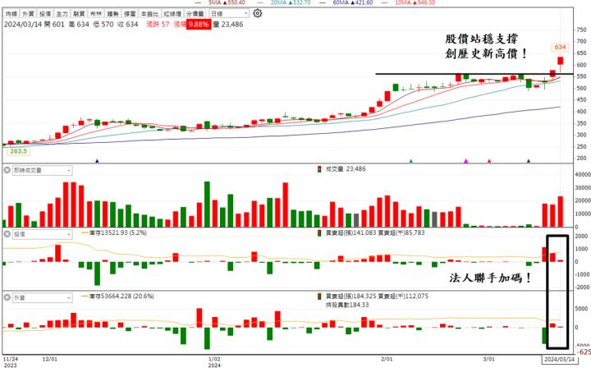Click the 20MA 532.70 legend entry
This screenshot has width=591, height=368.
coord(285,2)
